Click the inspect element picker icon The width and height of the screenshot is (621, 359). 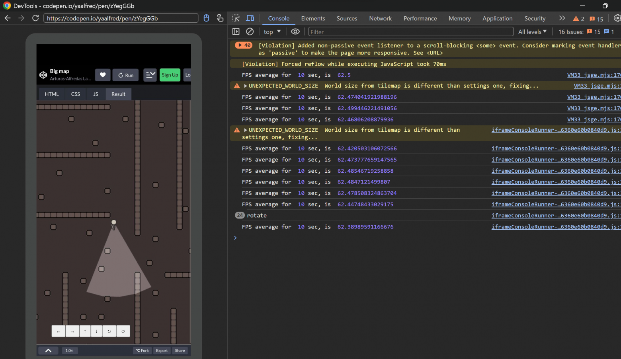point(236,18)
